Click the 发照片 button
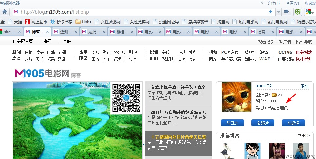316x159 pixels. (x=263, y=123)
